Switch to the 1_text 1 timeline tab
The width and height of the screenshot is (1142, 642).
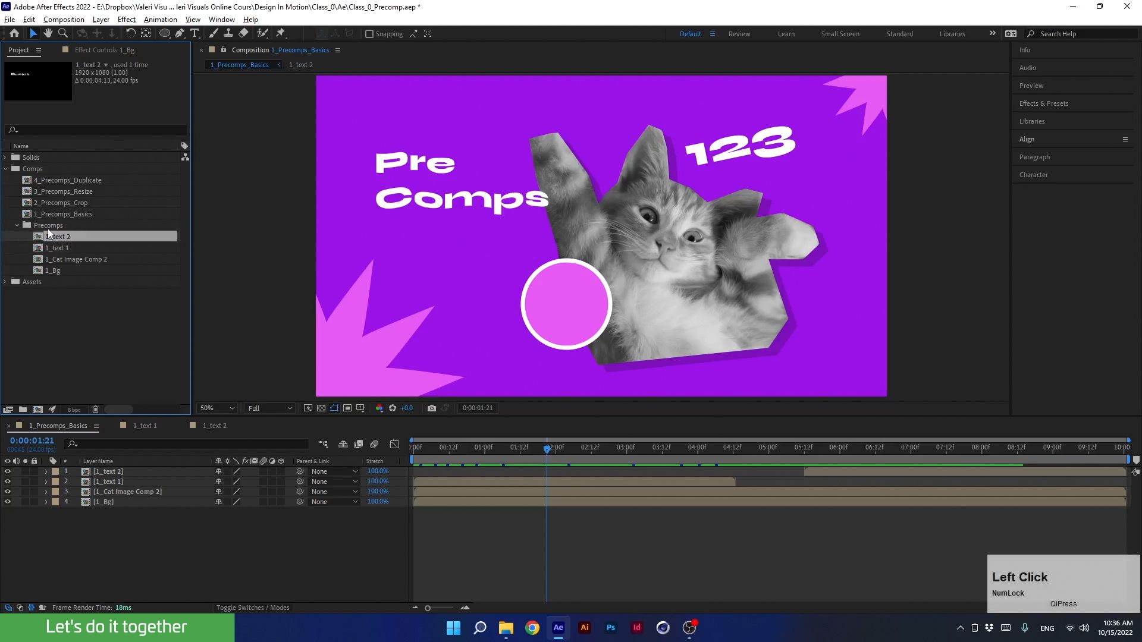click(x=144, y=426)
